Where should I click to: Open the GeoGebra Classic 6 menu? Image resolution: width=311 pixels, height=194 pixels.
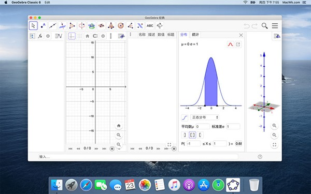coord(26,3)
